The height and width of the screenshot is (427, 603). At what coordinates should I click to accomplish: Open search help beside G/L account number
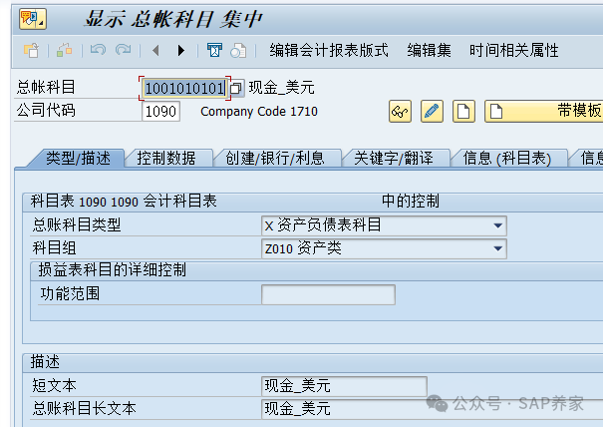(x=236, y=88)
